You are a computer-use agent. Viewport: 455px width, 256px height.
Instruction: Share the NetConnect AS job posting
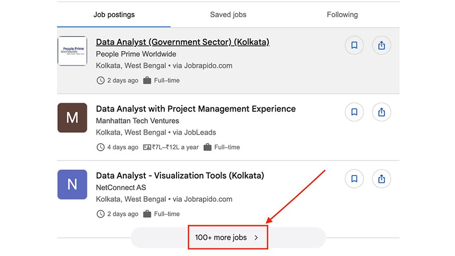381,179
